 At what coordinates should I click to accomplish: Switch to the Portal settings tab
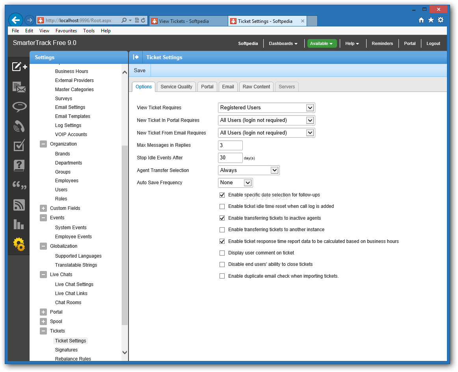tap(207, 87)
